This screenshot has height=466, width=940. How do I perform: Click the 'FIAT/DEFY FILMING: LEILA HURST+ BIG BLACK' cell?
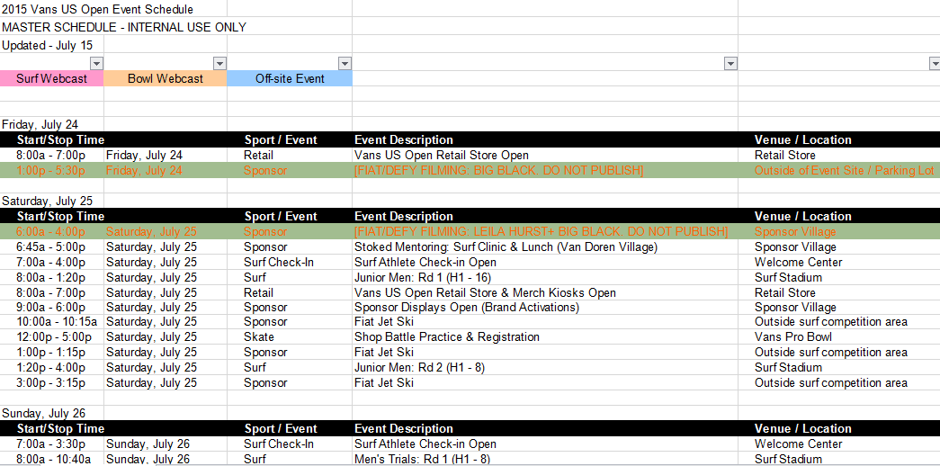(x=541, y=231)
